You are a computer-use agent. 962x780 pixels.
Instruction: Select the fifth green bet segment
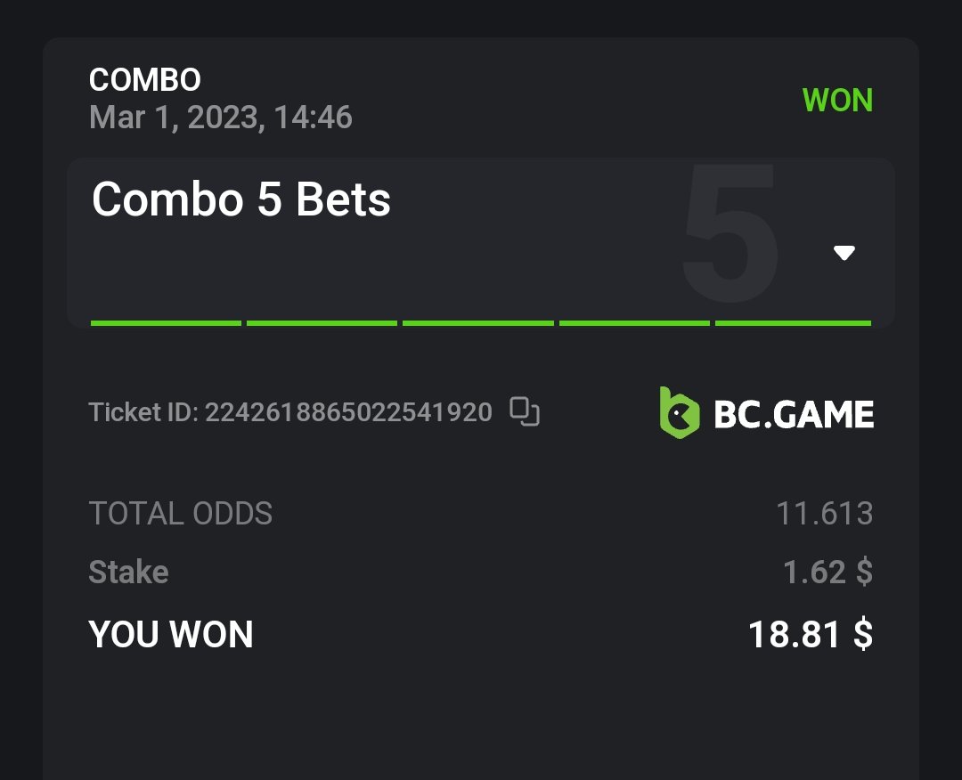click(793, 322)
